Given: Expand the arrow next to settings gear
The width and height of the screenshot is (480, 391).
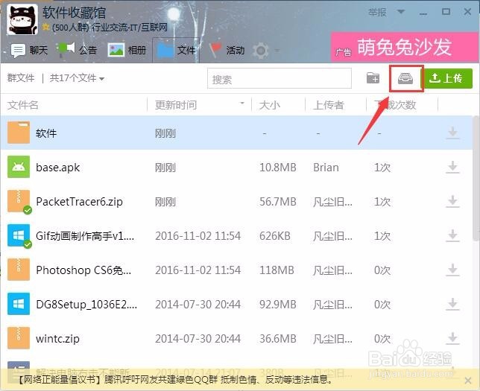Looking at the screenshot, I should [277, 50].
